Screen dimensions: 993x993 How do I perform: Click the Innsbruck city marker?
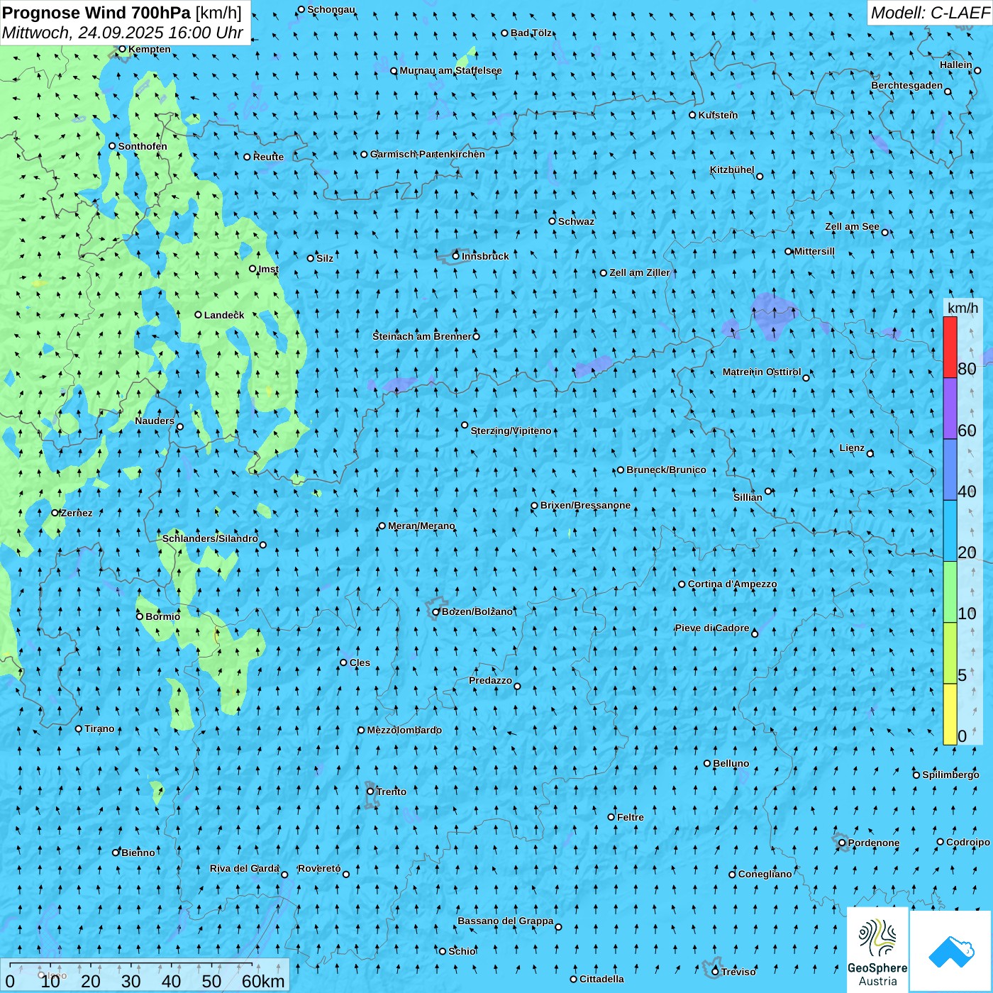(x=456, y=256)
